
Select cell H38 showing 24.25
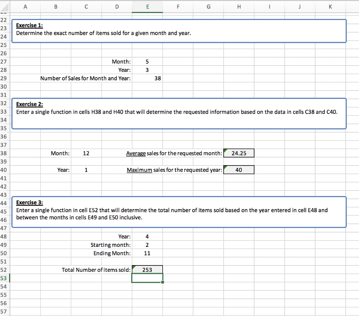pyautogui.click(x=239, y=153)
